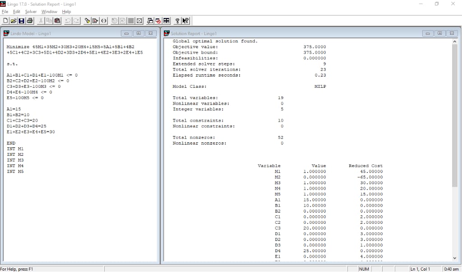The width and height of the screenshot is (462, 272).
Task: Click the Match Parenthesis toolbar icon
Action: 104,21
